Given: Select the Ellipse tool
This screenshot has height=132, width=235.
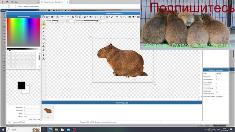Looking at the screenshot, I should click(x=43, y=43).
